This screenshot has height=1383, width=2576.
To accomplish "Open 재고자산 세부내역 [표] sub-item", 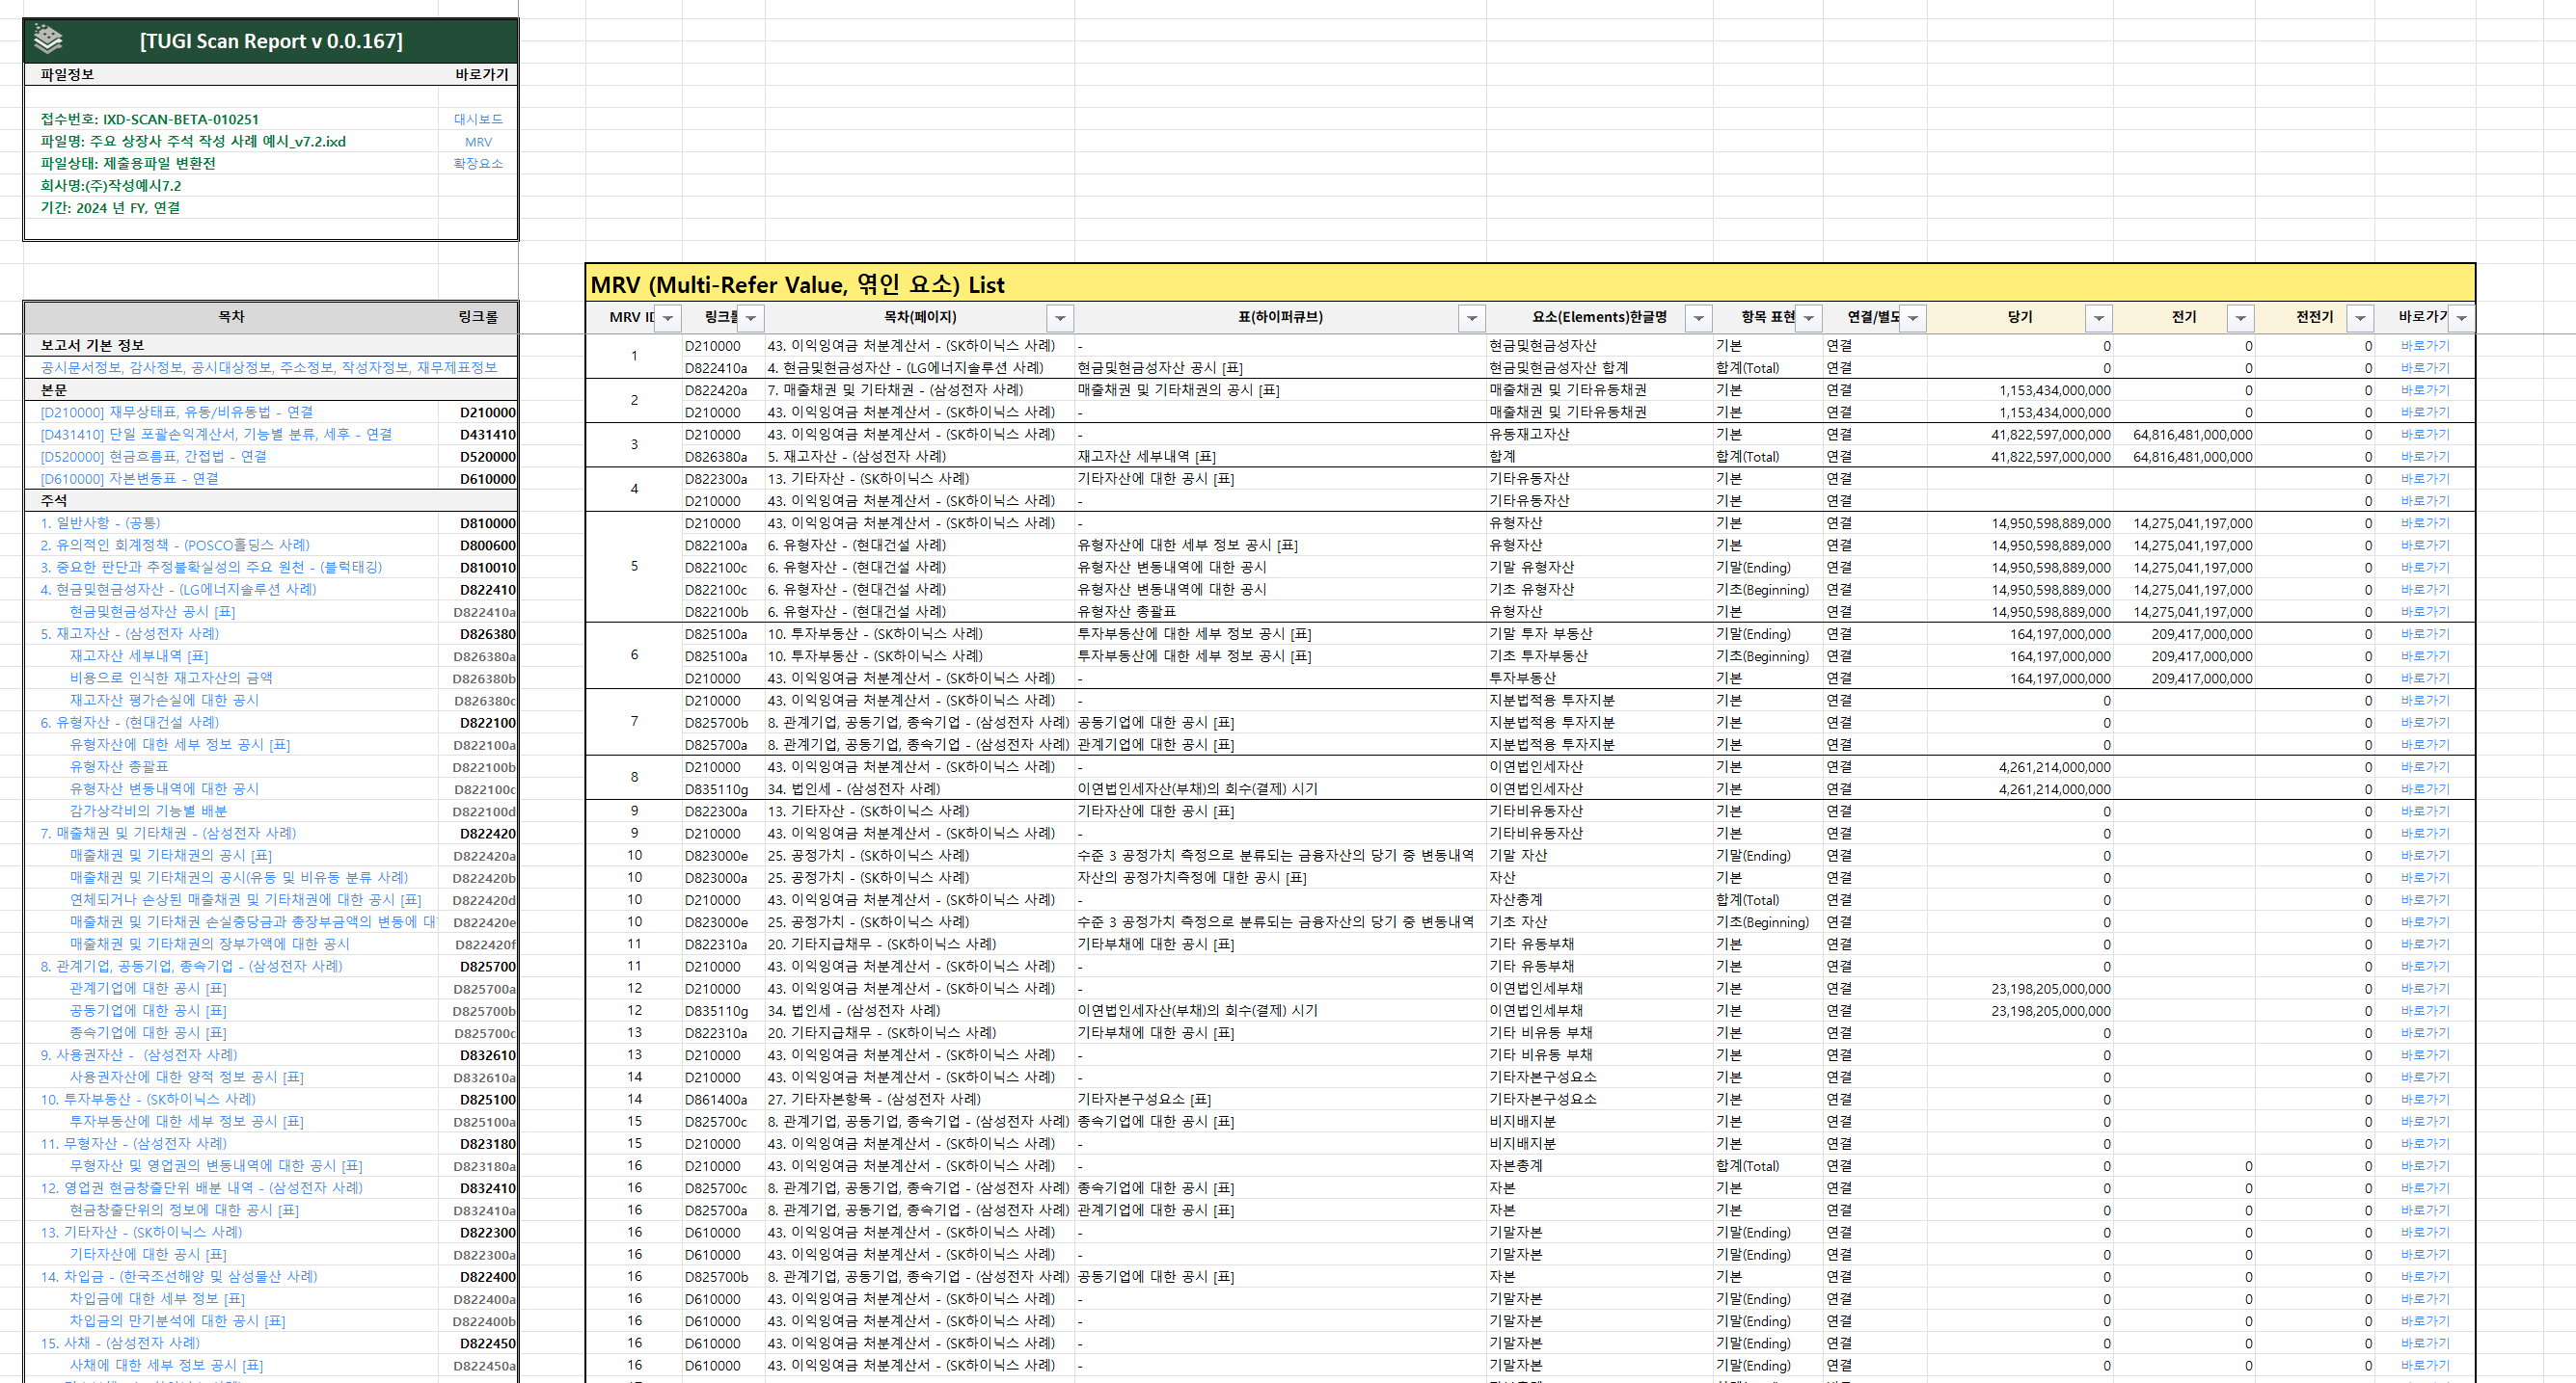I will click(138, 655).
